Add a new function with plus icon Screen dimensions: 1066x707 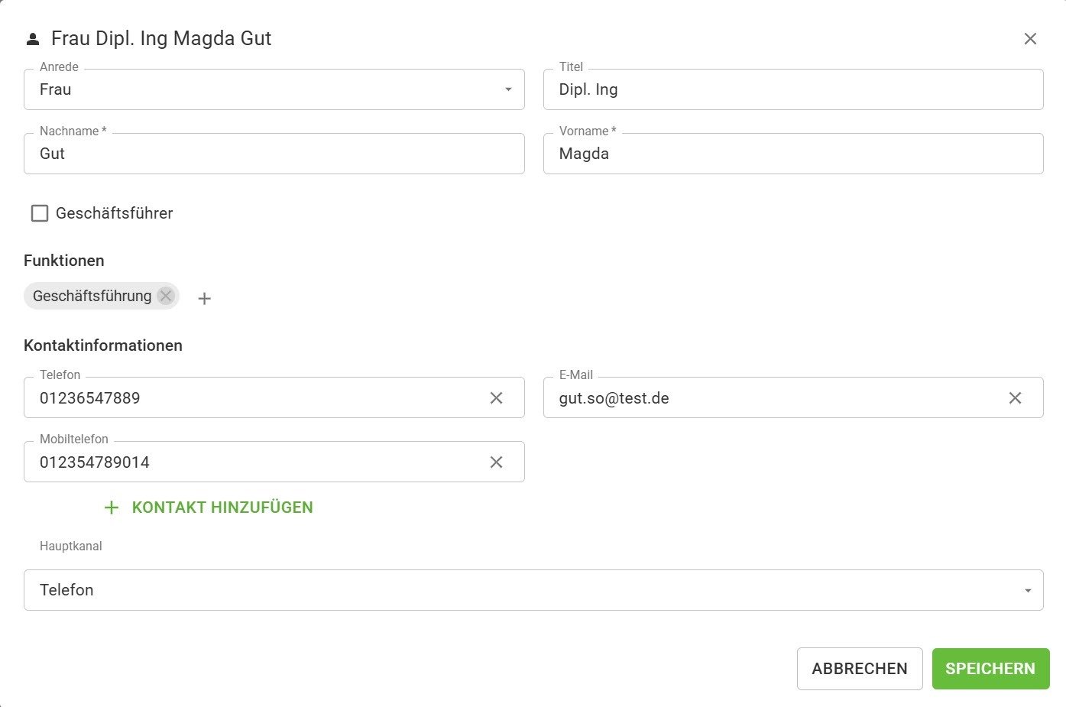[204, 298]
